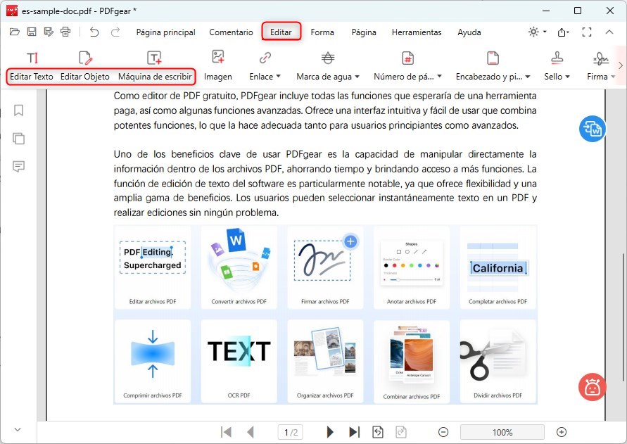Undo the last action

pyautogui.click(x=94, y=32)
